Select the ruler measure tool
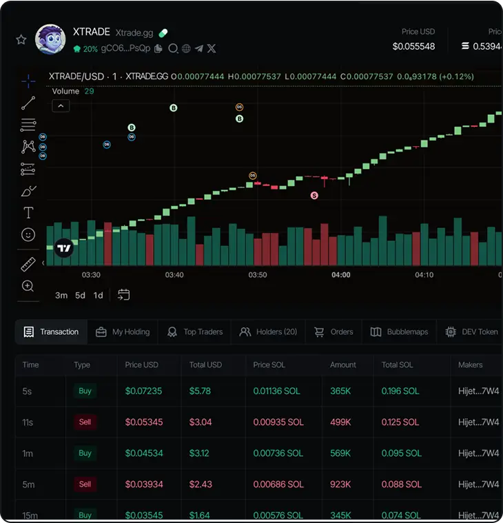This screenshot has height=523, width=503. (x=28, y=264)
